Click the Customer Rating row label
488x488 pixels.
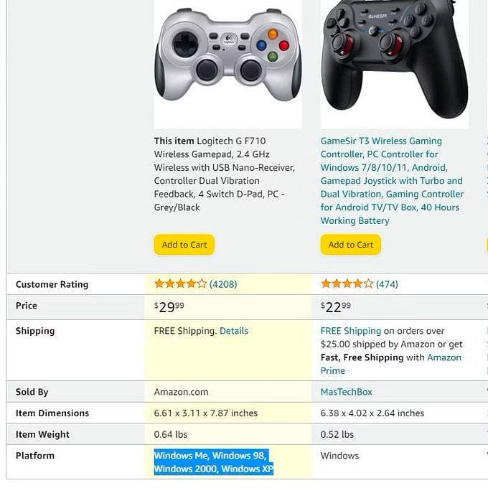52,284
